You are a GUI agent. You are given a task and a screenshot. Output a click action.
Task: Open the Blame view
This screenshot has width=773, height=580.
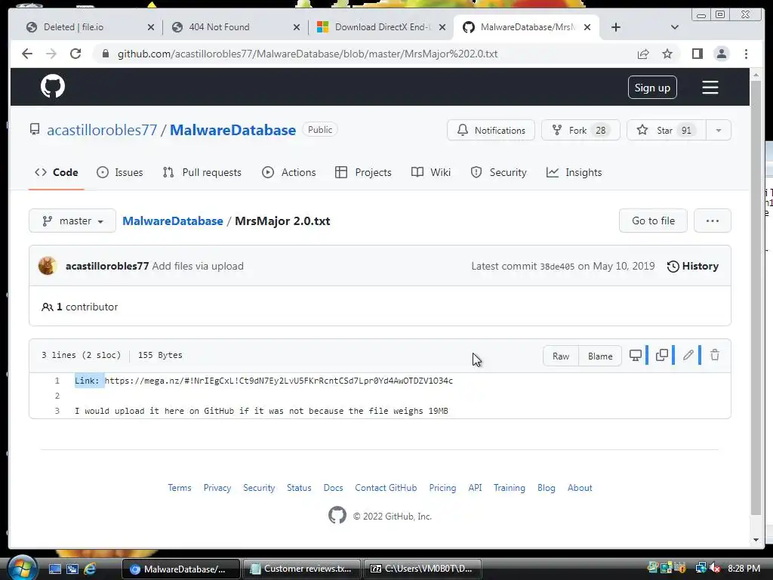click(x=600, y=356)
